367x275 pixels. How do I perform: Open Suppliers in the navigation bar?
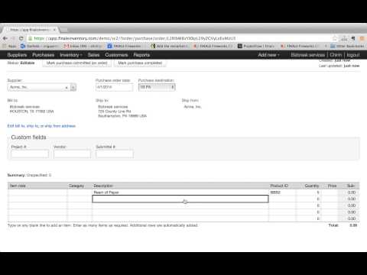[17, 55]
